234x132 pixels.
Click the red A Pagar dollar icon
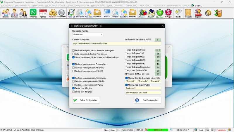tap(168, 13)
